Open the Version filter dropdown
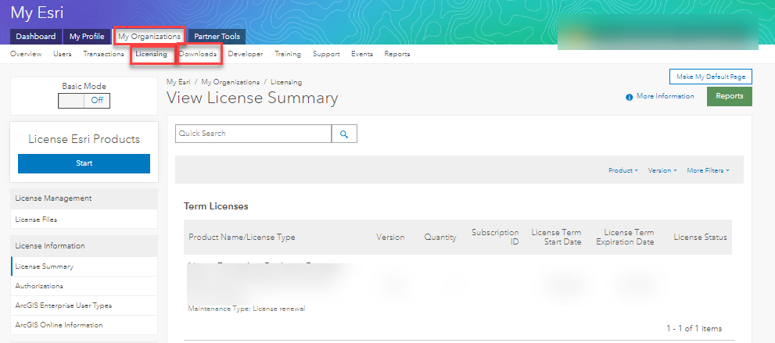This screenshot has height=343, width=775. coord(662,170)
